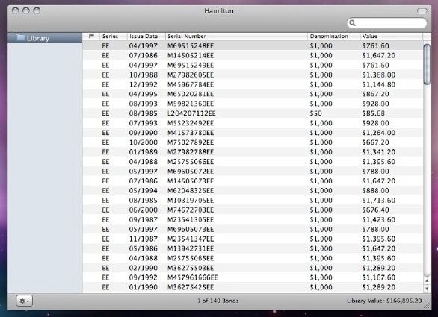Screen dimensions: 438x317
Task: Click the magnifier icon in search field
Action: (353, 23)
